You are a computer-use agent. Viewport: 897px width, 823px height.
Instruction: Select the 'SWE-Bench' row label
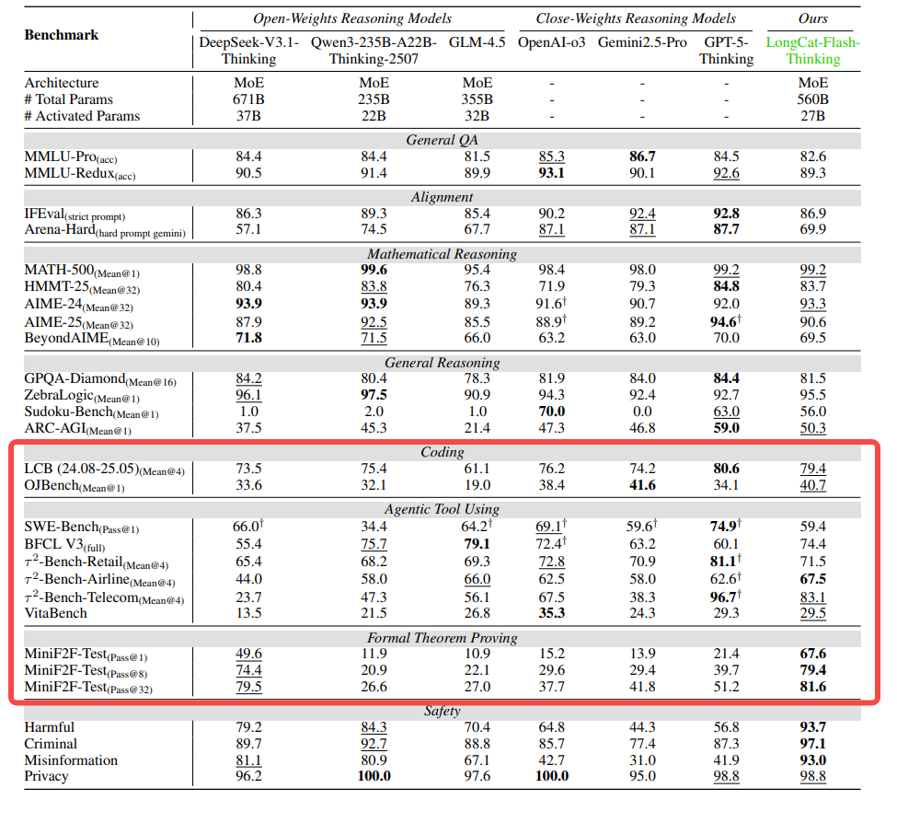click(81, 527)
